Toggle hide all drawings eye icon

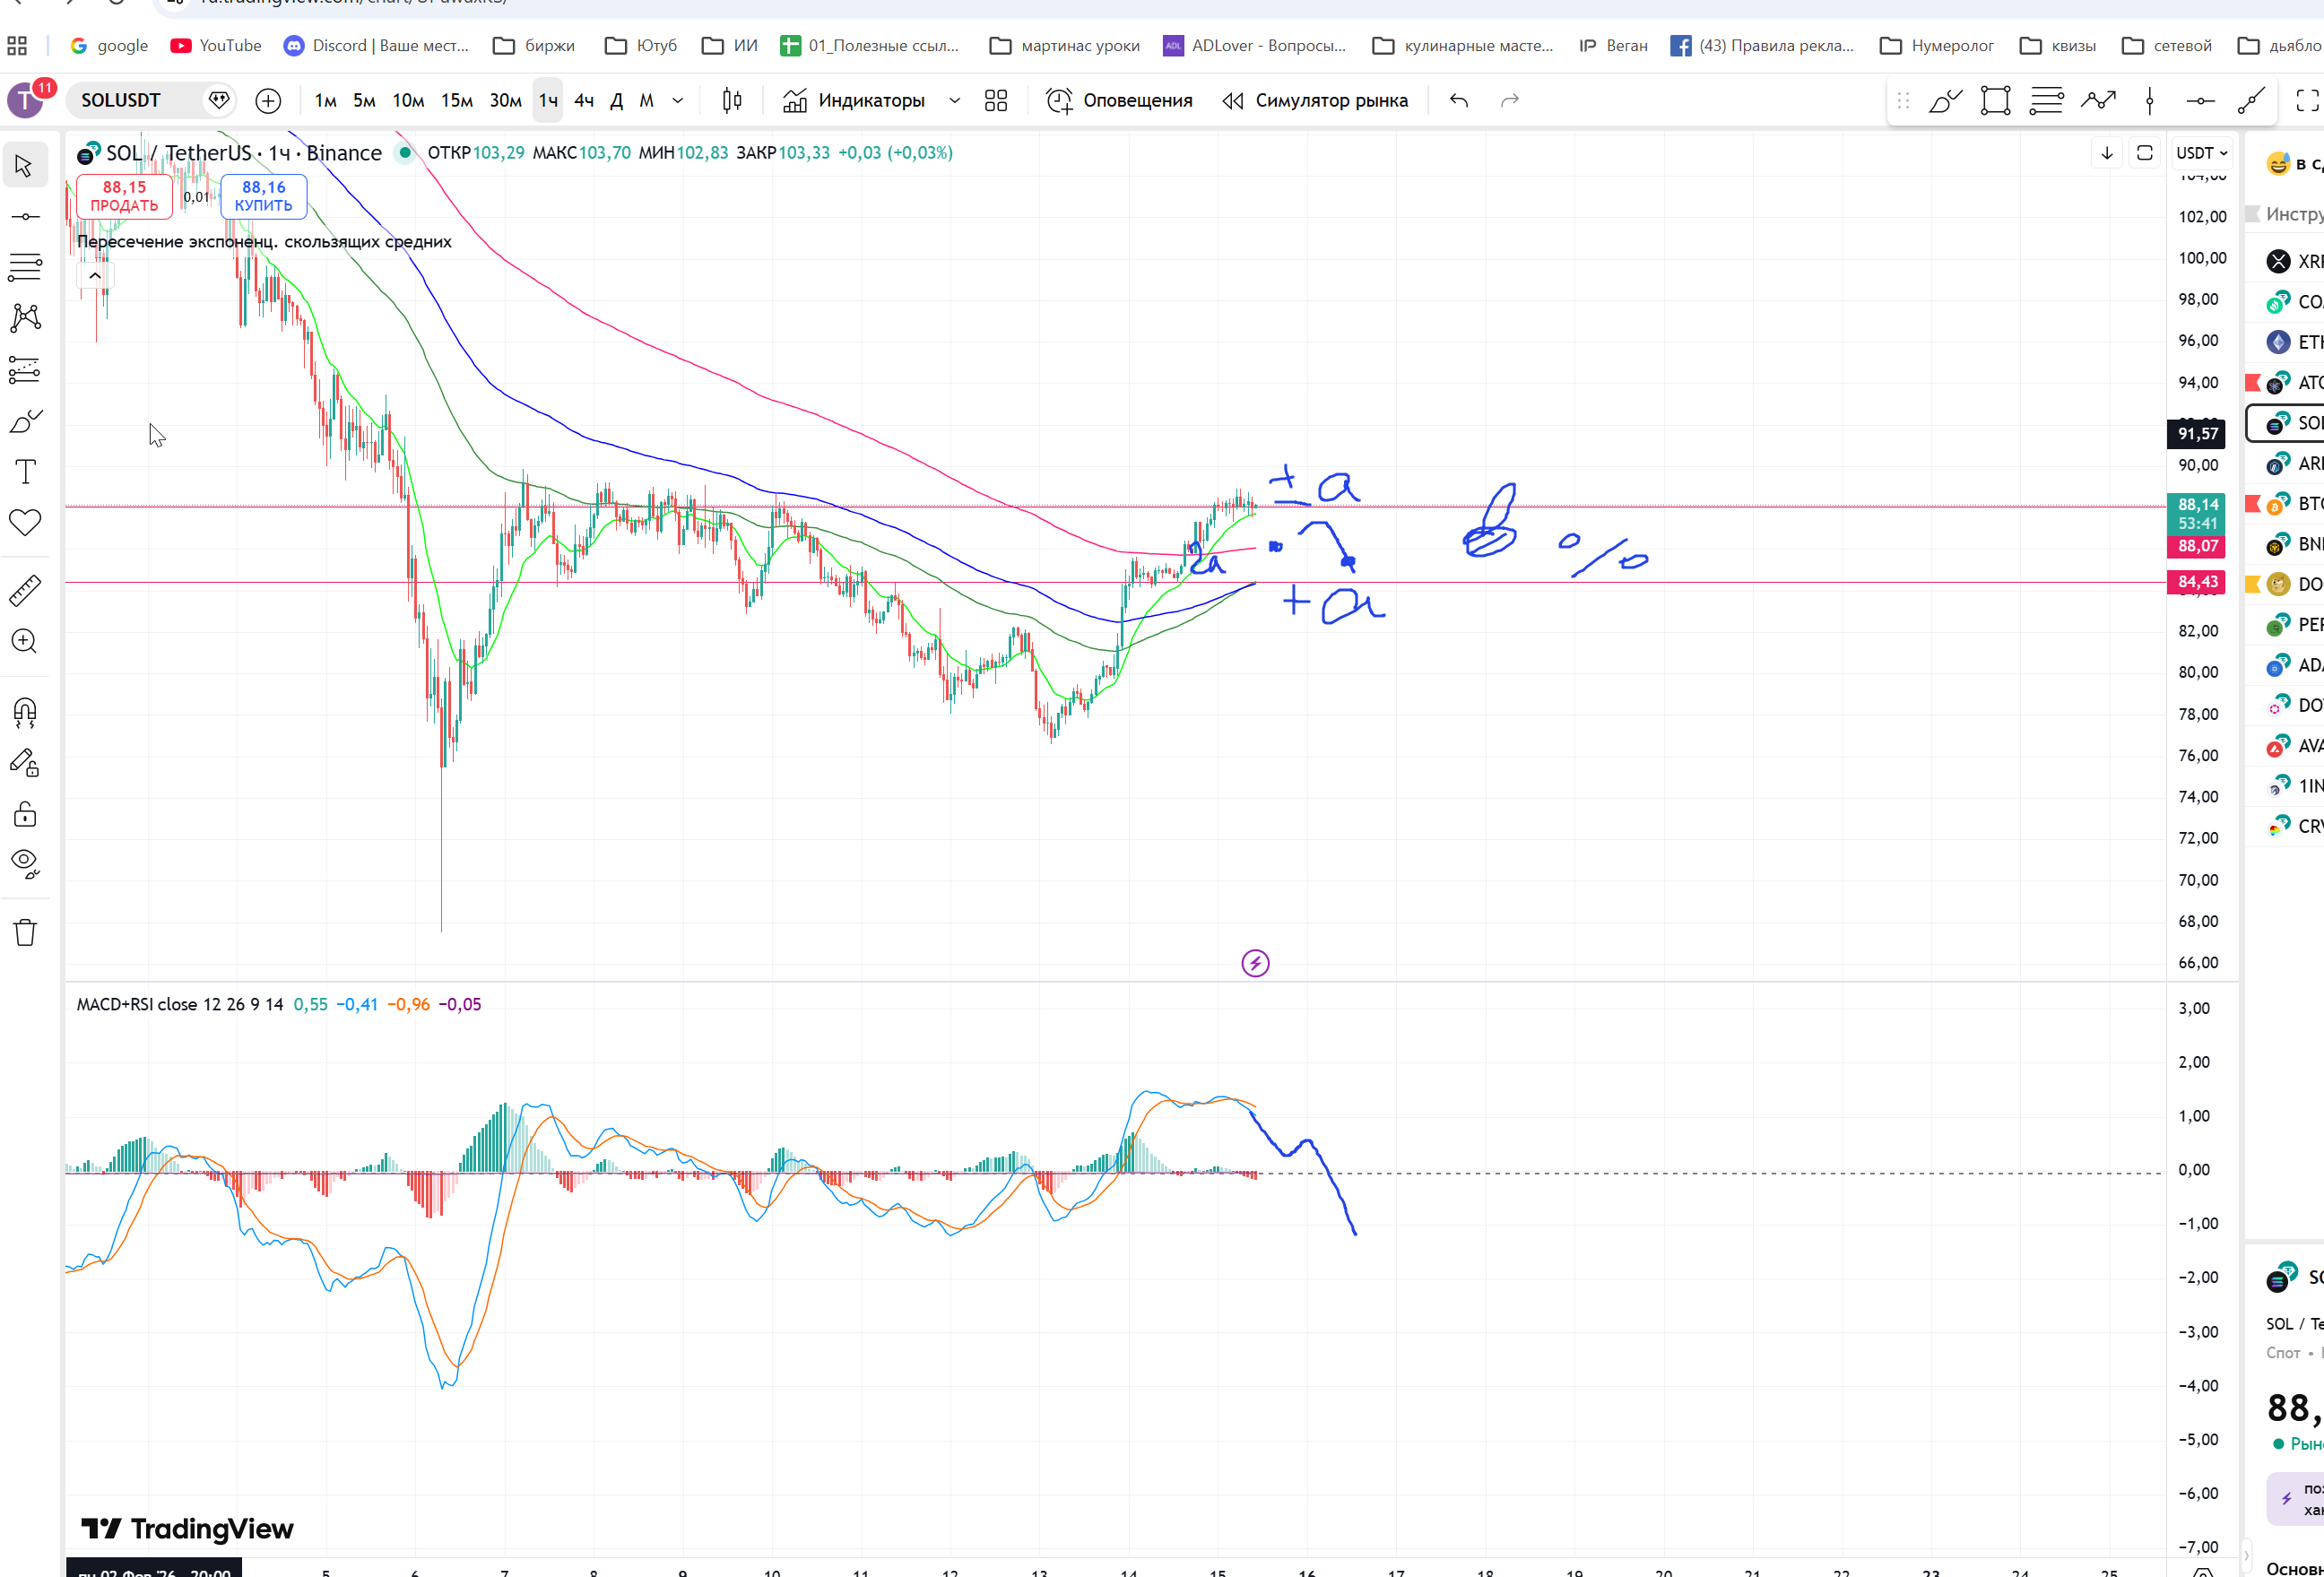point(25,862)
